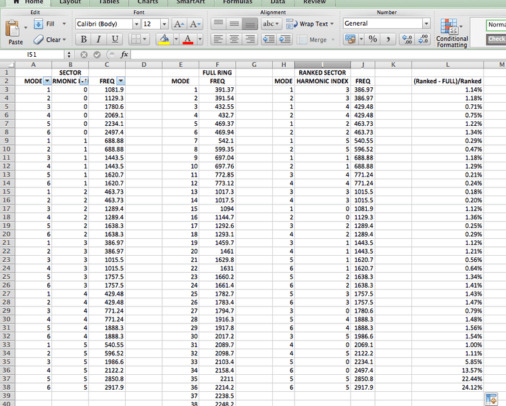The height and width of the screenshot is (406, 506).
Task: Click the yellow fill color swatch
Action: 164,39
